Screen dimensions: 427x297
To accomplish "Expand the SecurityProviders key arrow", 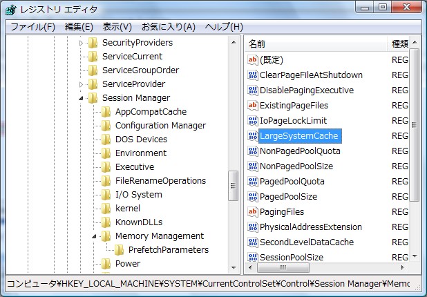I will pos(81,43).
